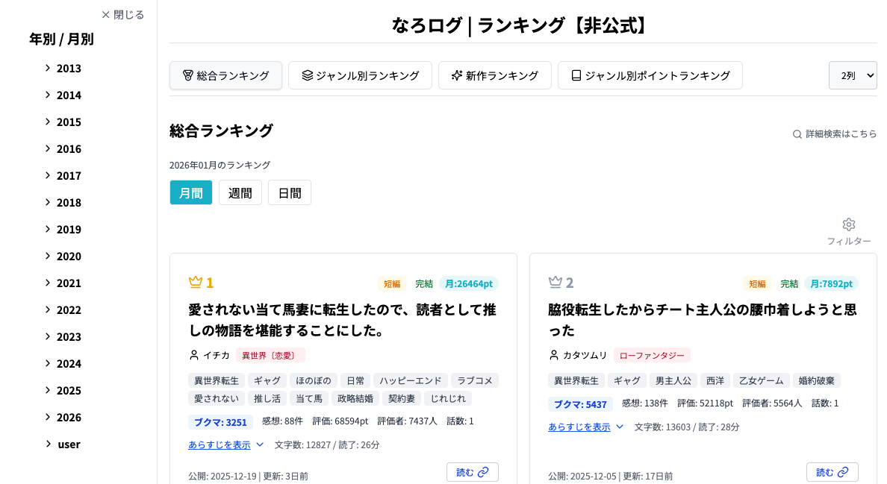
Task: Click the 乙女ゲーム keyword tag
Action: pyautogui.click(x=761, y=380)
